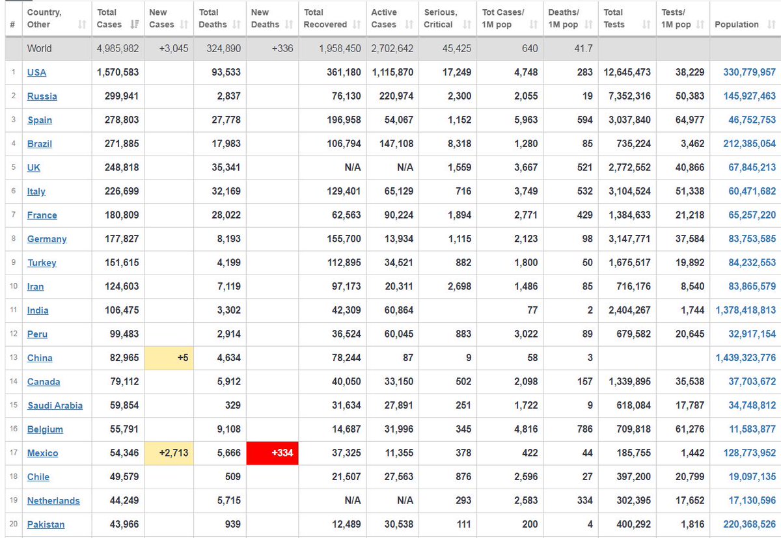Open the China country link

(x=40, y=358)
